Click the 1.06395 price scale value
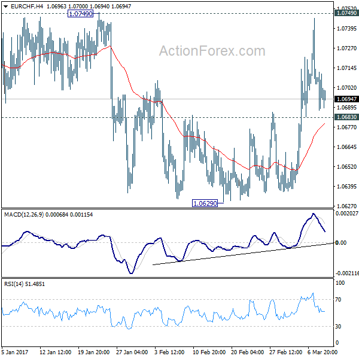 pos(346,186)
